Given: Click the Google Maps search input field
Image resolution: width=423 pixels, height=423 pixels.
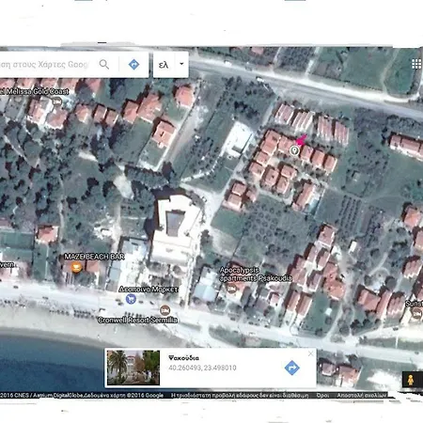Looking at the screenshot, I should point(46,65).
